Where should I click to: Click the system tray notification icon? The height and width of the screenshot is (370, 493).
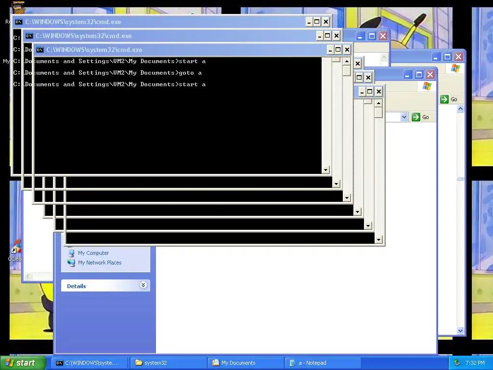tap(457, 363)
